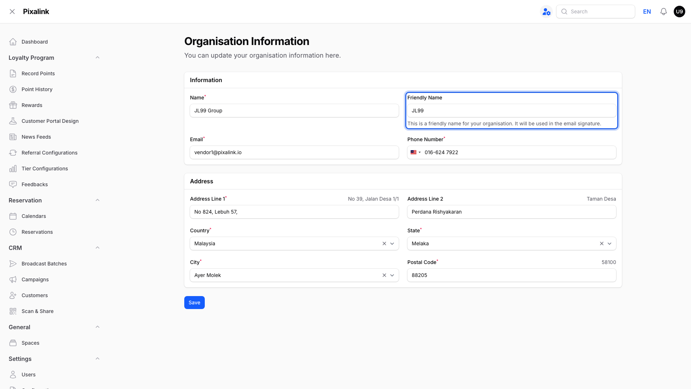Collapse the Settings section

[x=98, y=359]
